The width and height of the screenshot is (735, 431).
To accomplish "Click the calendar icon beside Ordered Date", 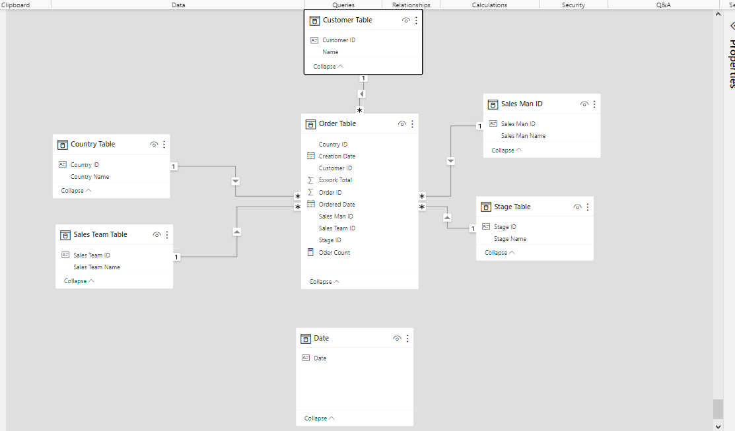I will (311, 204).
